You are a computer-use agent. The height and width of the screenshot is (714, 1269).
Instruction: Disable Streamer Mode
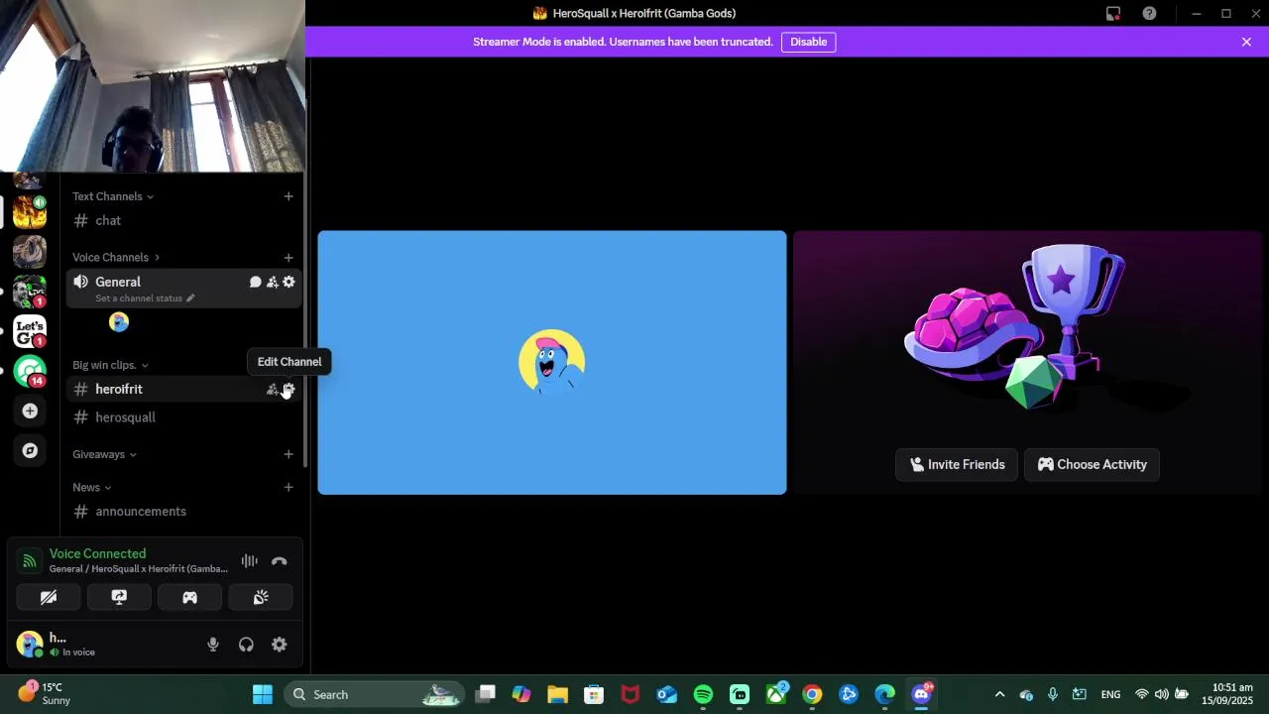tap(808, 42)
